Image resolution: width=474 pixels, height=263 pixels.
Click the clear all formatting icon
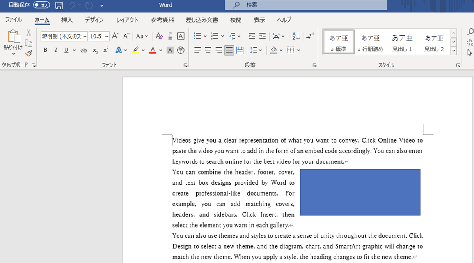coord(159,36)
